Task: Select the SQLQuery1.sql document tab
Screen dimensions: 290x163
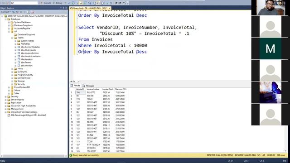Action: click(88, 8)
